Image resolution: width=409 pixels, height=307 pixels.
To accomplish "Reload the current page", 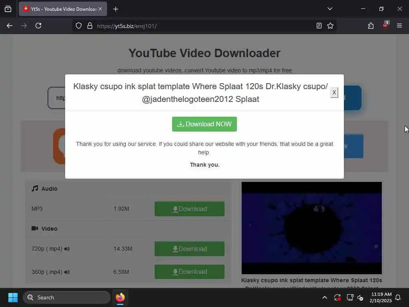I will point(38,26).
